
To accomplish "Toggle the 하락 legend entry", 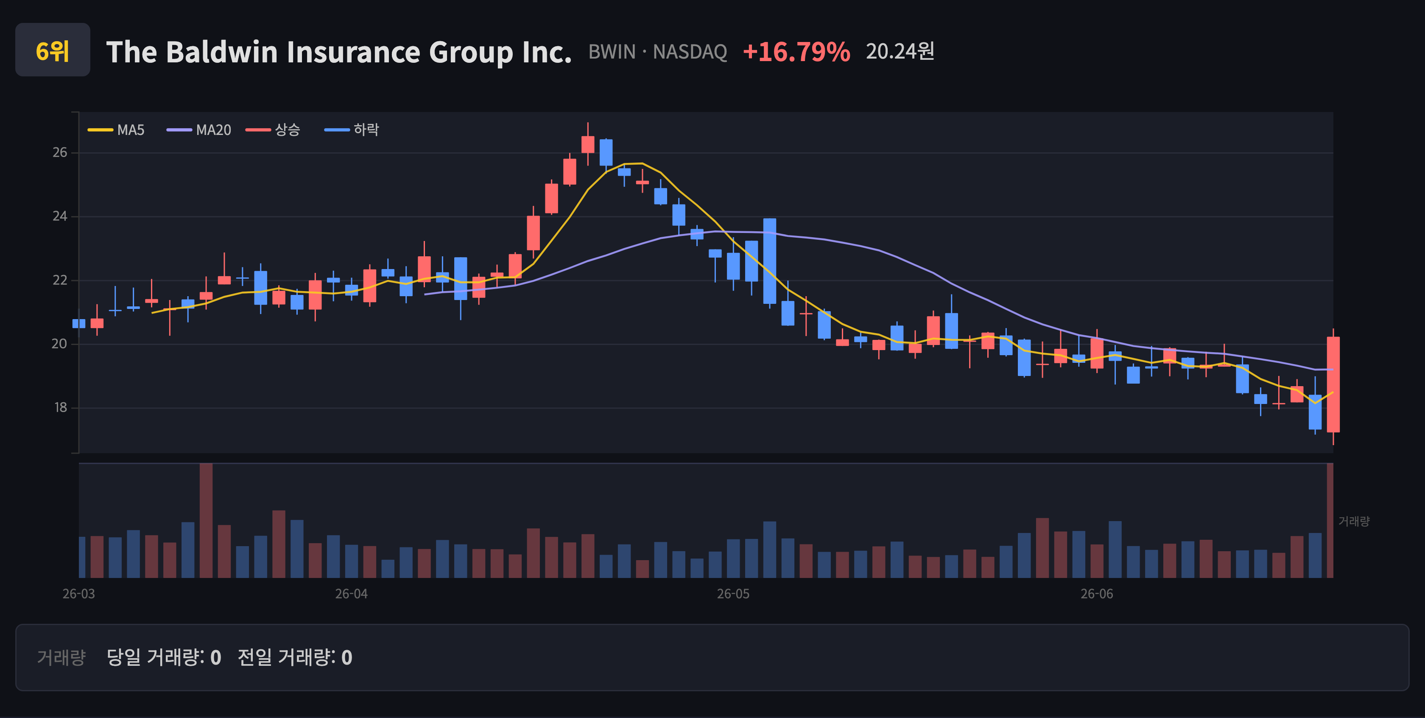I will point(352,130).
